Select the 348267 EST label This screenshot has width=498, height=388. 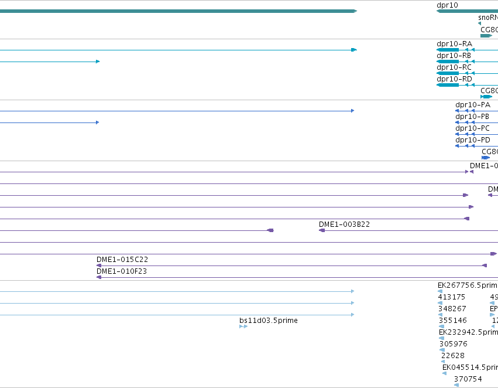pyautogui.click(x=452, y=309)
